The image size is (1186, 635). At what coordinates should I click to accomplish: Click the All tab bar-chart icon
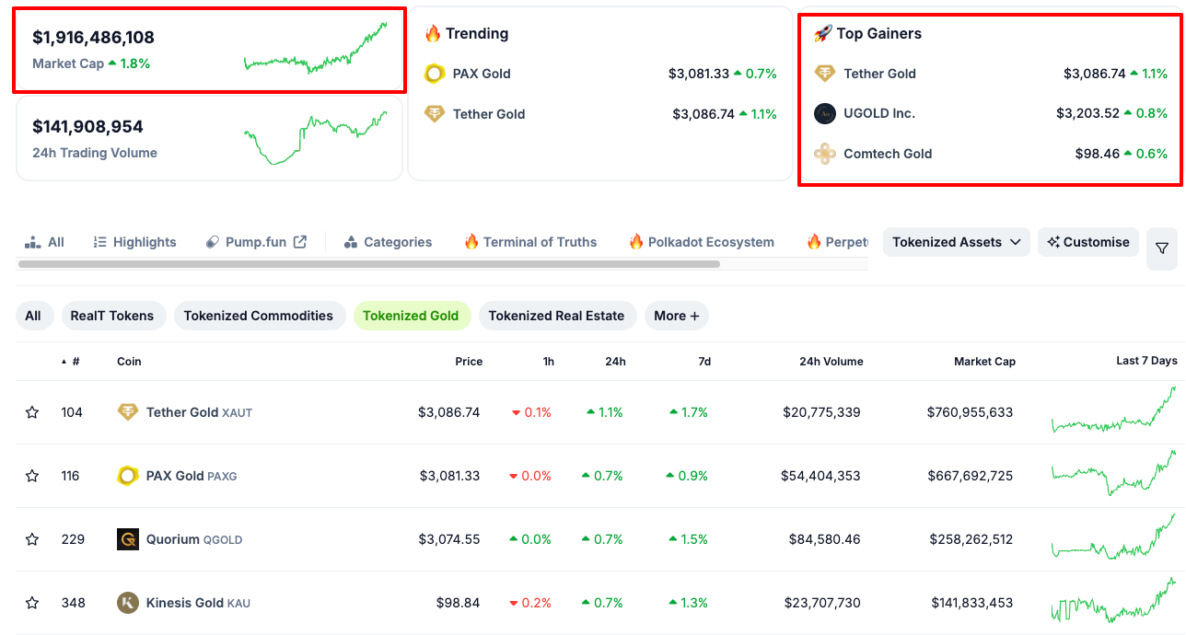[33, 242]
